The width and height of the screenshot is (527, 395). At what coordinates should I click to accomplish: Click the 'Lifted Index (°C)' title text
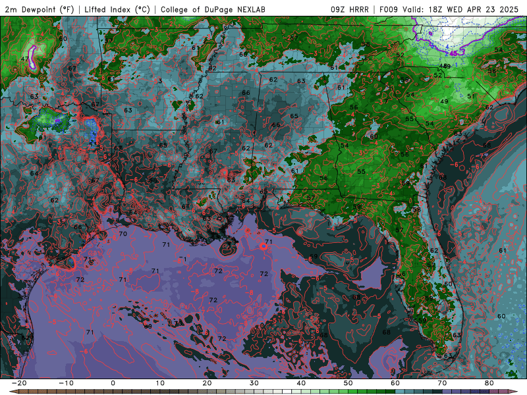(x=117, y=9)
